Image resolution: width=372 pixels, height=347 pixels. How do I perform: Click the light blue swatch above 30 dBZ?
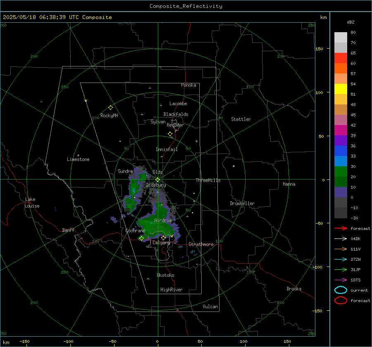pos(341,161)
